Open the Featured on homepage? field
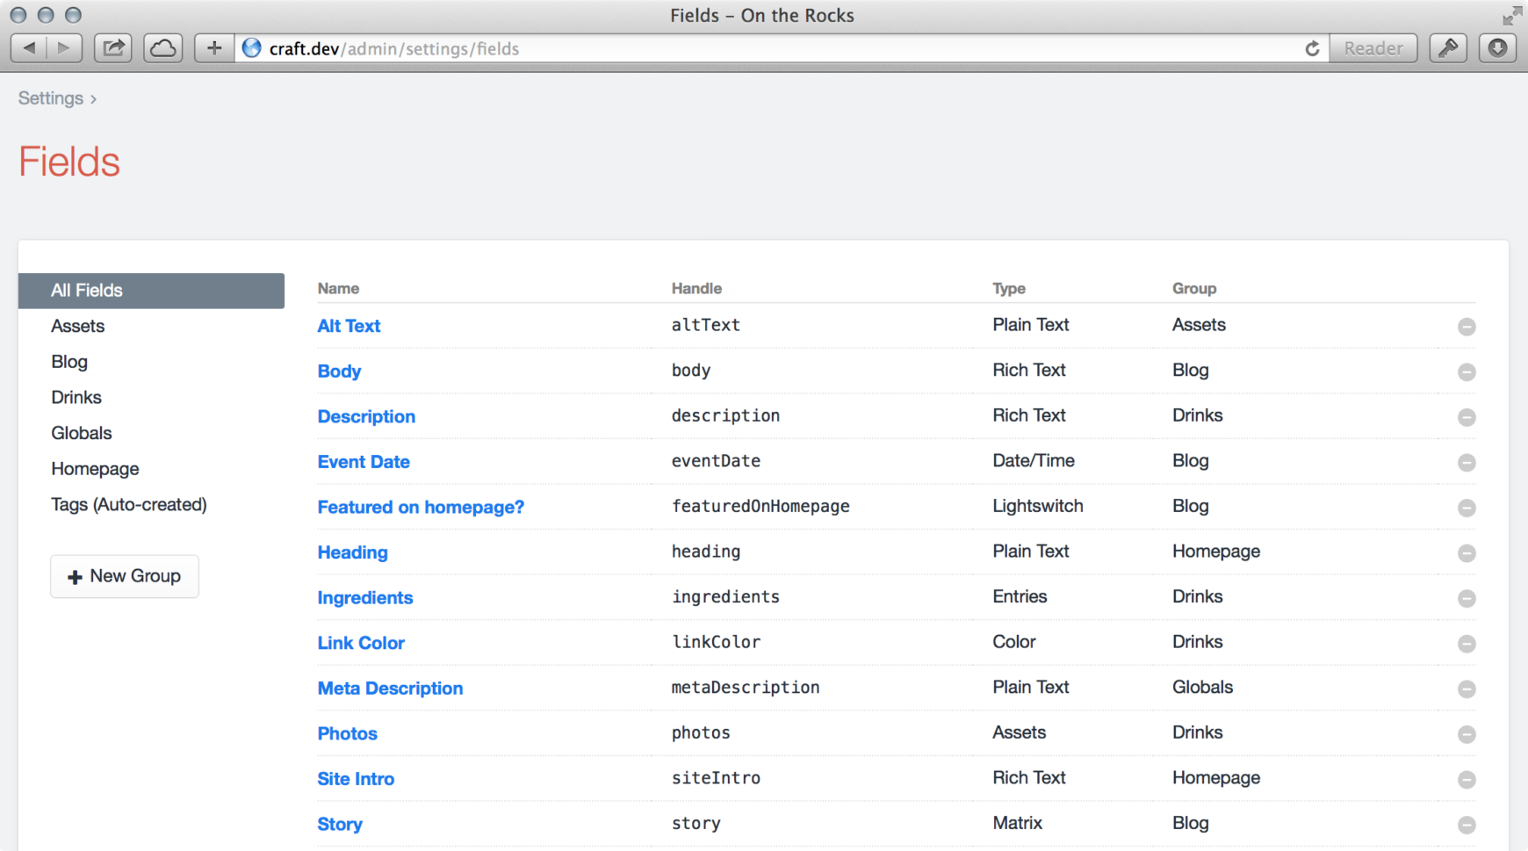1528x851 pixels. 421,507
